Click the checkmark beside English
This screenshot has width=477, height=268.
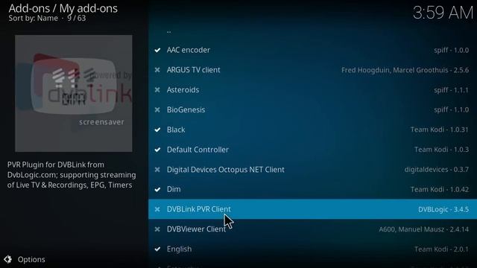[x=157, y=249]
